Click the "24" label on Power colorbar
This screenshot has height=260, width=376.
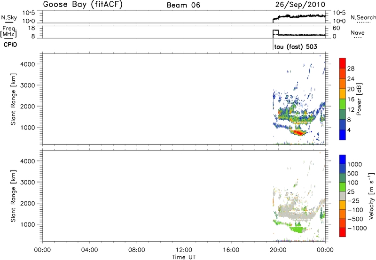[x=351, y=79]
